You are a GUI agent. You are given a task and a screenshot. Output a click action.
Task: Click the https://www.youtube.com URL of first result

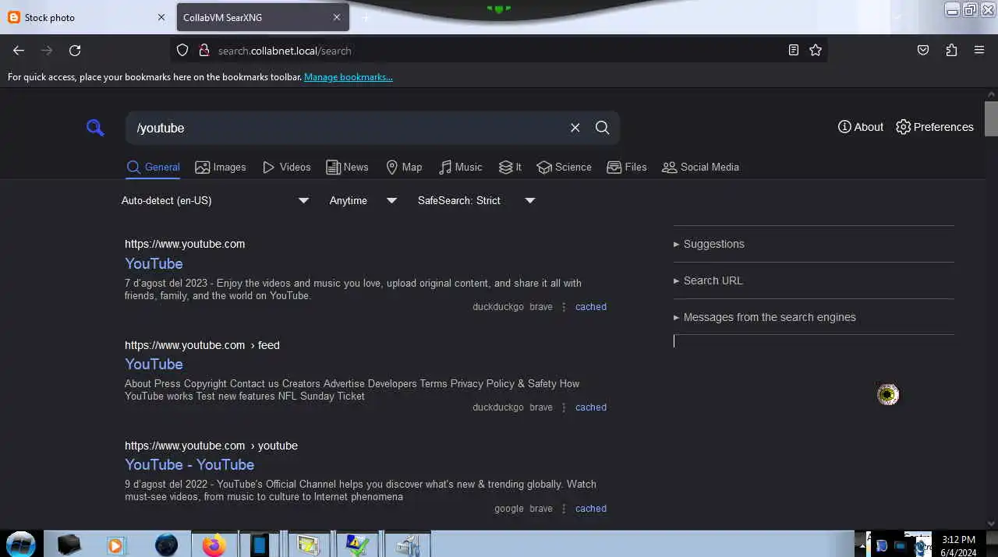click(185, 244)
